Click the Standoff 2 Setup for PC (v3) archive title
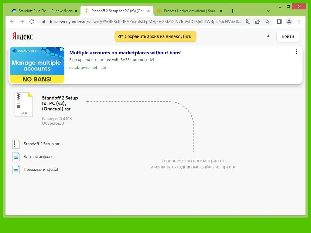Viewport: 311px width, 233px height. (x=60, y=103)
